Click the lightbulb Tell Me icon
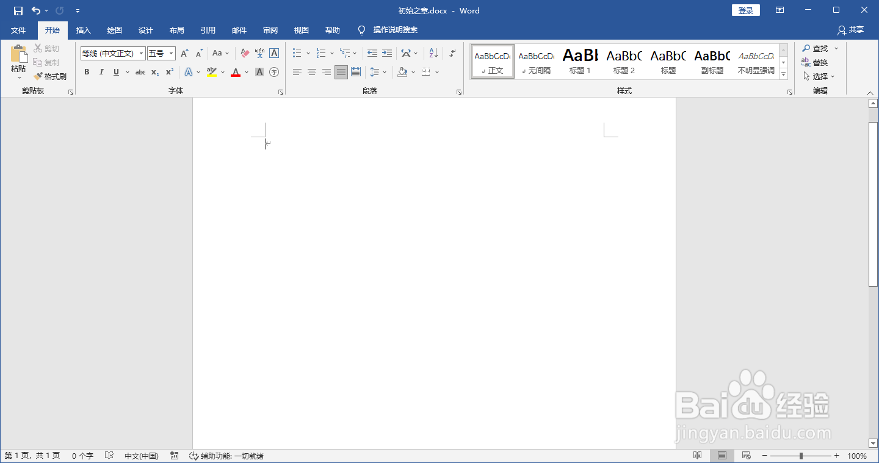Image resolution: width=879 pixels, height=463 pixels. click(x=361, y=30)
